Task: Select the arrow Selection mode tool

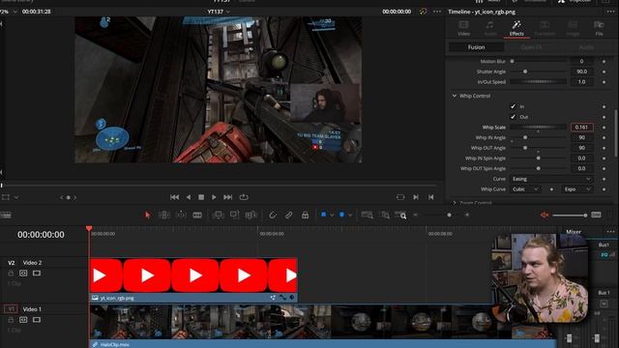Action: (x=147, y=215)
